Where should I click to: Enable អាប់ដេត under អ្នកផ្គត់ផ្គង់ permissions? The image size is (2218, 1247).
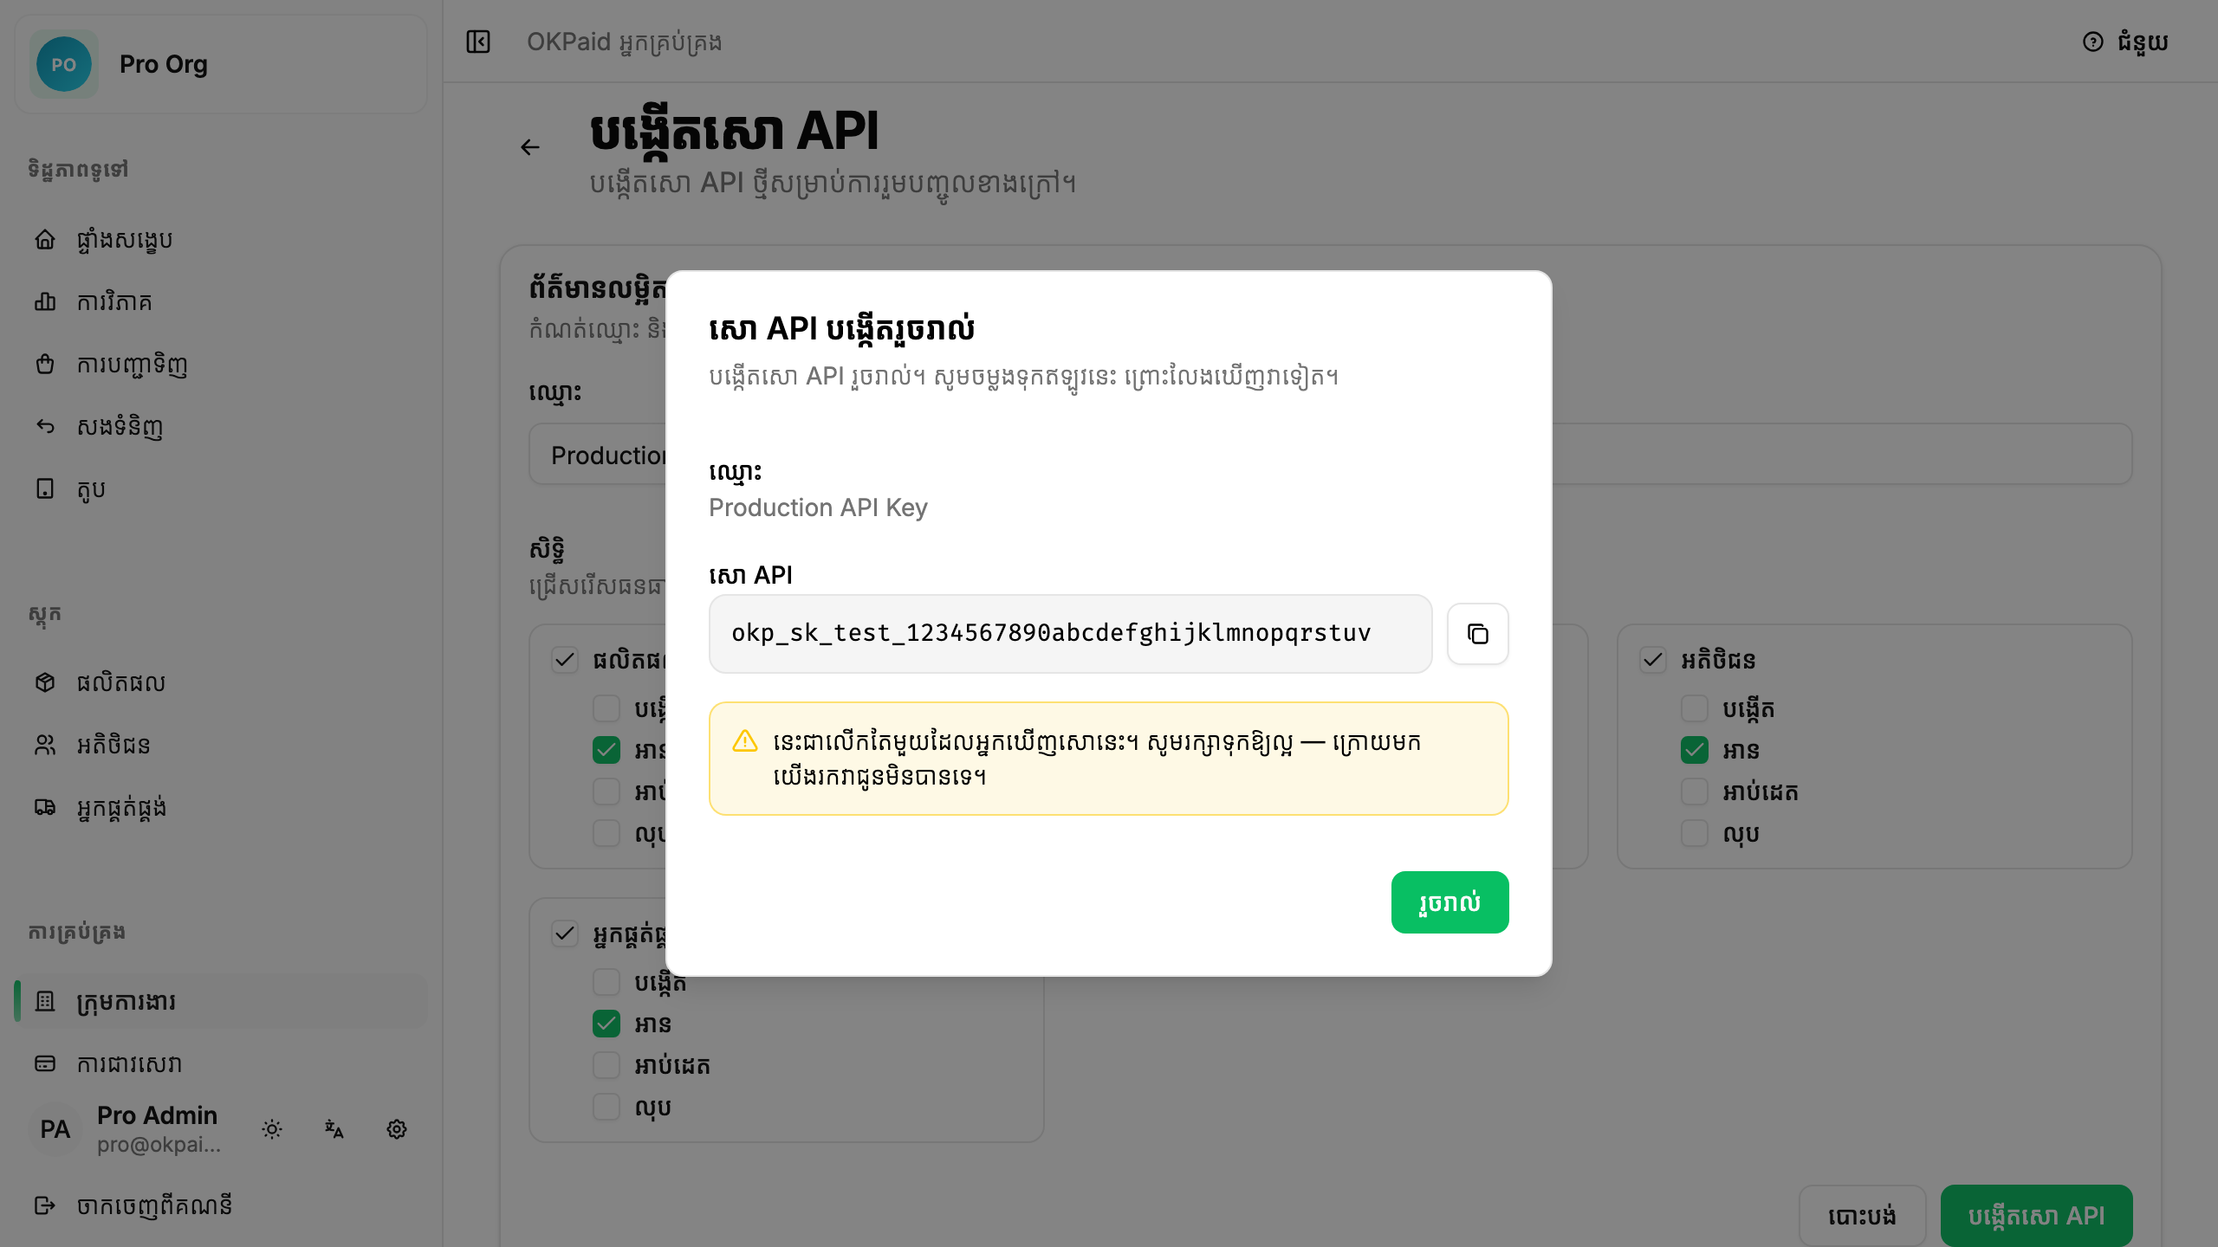[606, 1065]
